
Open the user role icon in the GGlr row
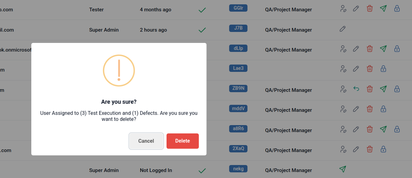[343, 9]
